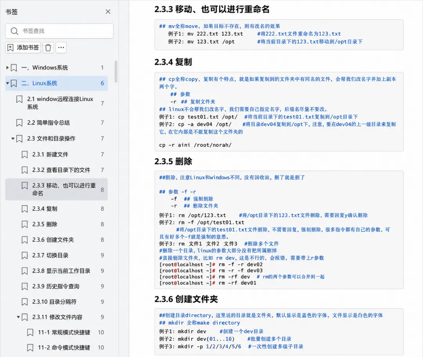Click bookmark icon beside 2.1 window远程连接Linux系统
423x357 pixels.
19,99
